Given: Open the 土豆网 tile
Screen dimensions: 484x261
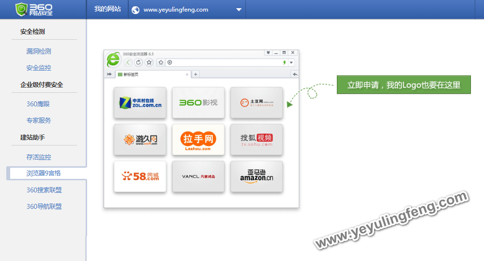Looking at the screenshot, I should coord(257,102).
